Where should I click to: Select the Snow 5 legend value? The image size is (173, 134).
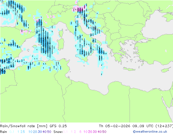pos(80,132)
